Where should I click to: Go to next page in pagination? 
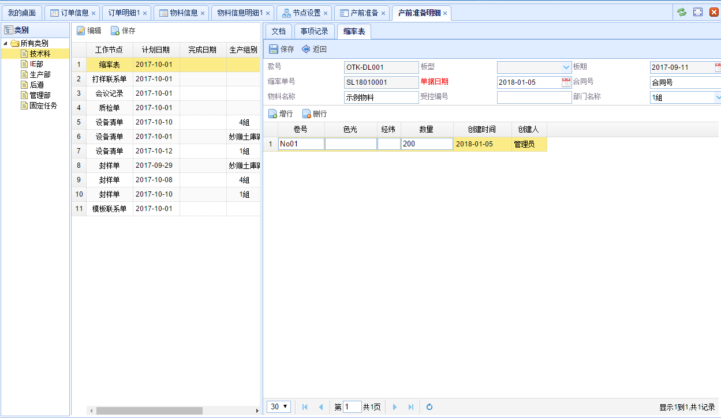(395, 407)
